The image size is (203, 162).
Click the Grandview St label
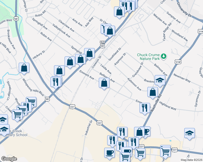pyautogui.click(x=138, y=70)
